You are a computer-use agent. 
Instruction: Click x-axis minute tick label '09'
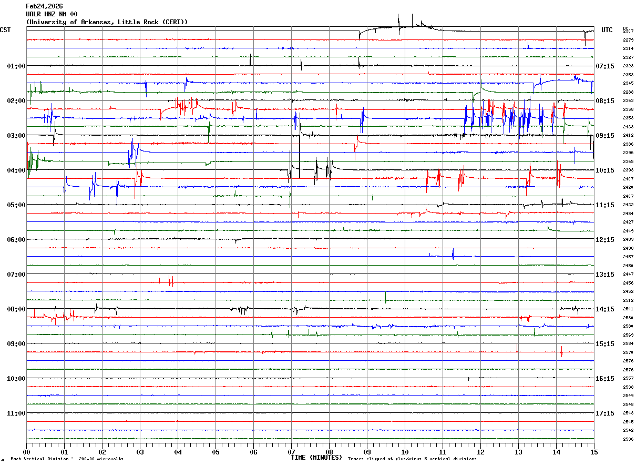[x=367, y=452]
